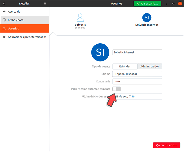Open the Último inicio de sesión history

click(137, 97)
